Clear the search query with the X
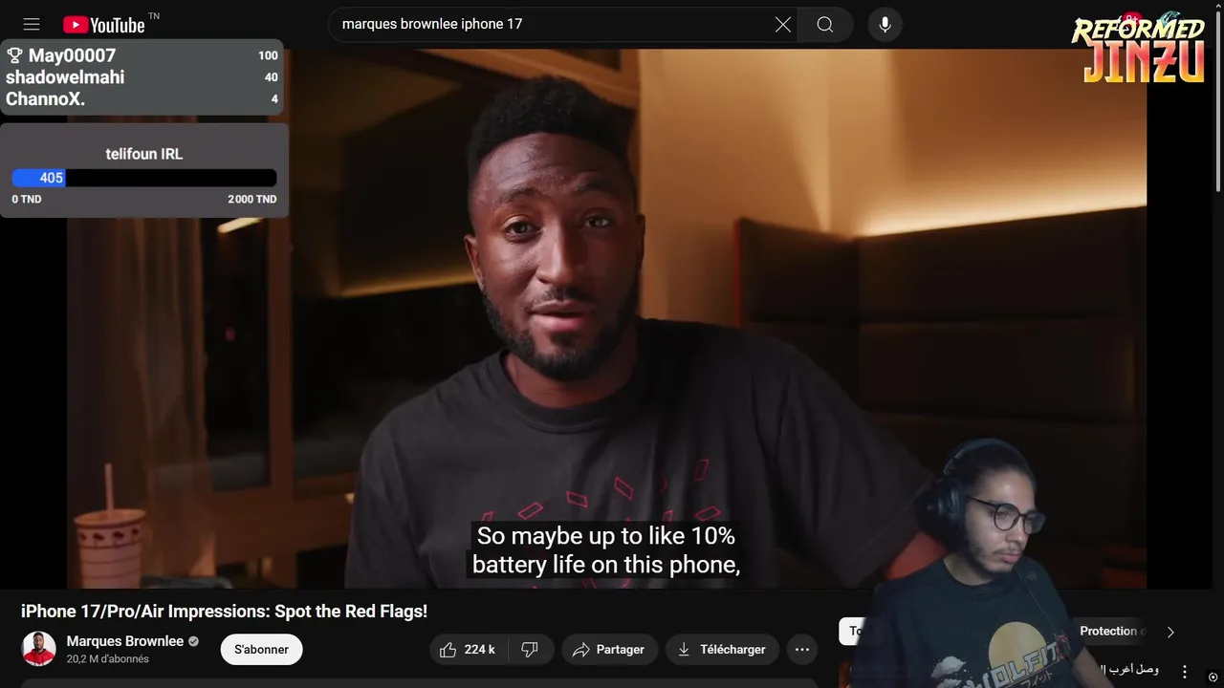Viewport: 1224px width, 688px height. coord(783,25)
